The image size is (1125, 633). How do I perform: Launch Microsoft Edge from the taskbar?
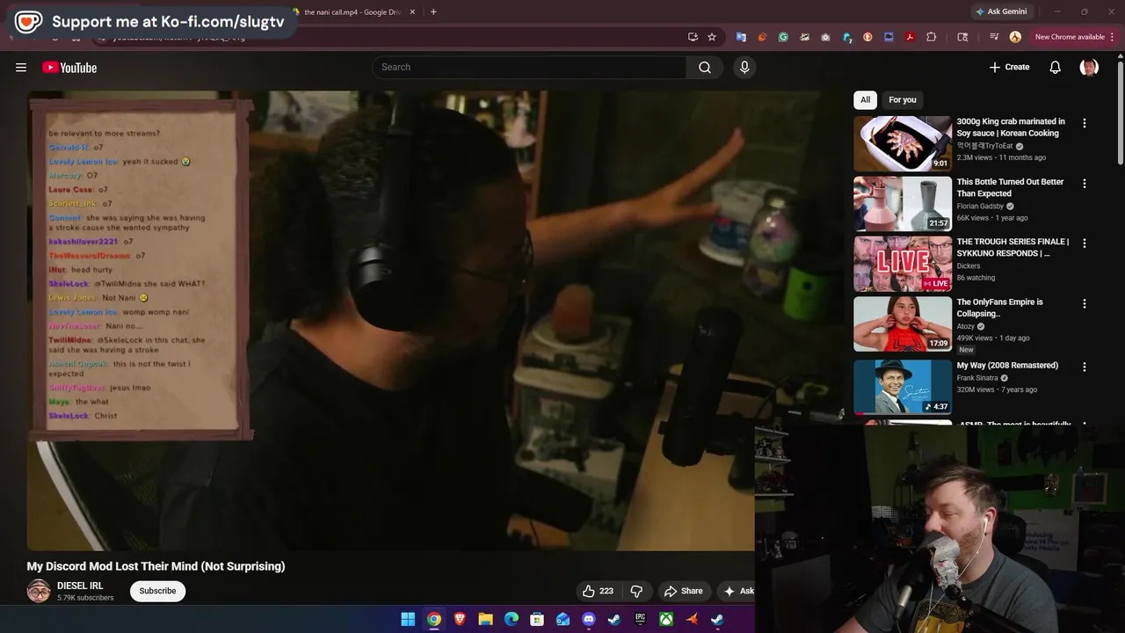coord(512,620)
